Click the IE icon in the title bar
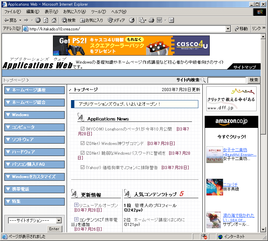This screenshot has width=268, height=241. (4, 4)
